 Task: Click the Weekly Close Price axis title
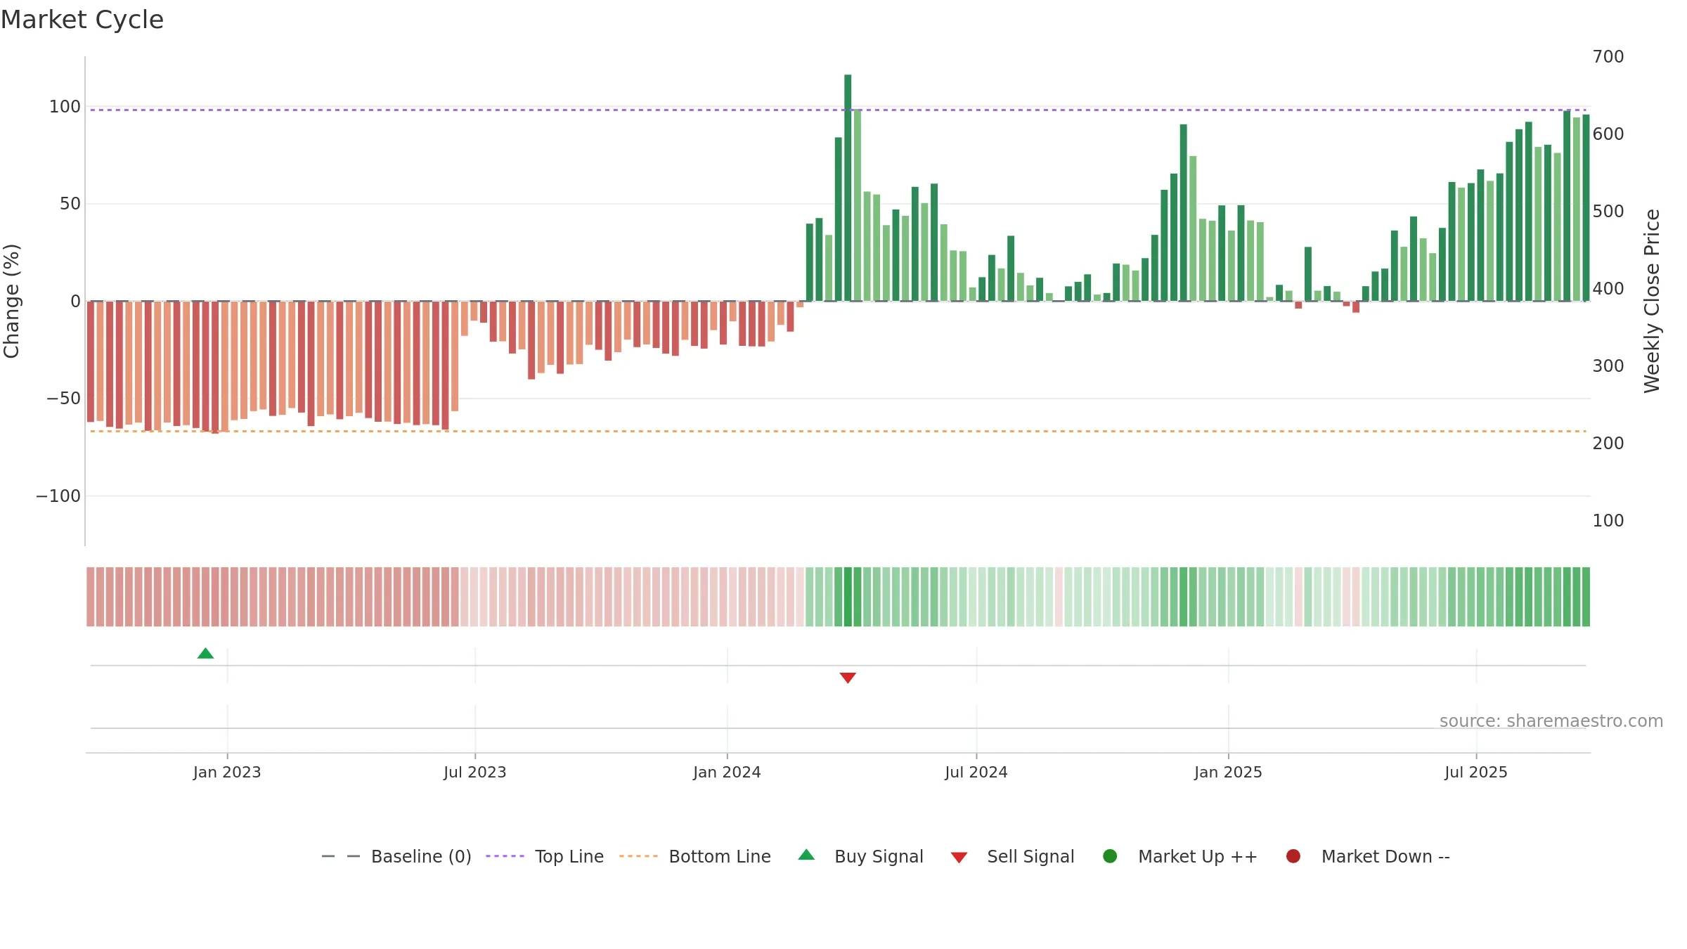pos(1652,301)
